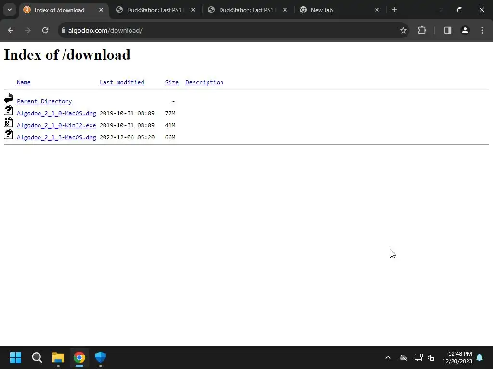Bookmark this page with star icon
The image size is (493, 369).
[x=403, y=30]
